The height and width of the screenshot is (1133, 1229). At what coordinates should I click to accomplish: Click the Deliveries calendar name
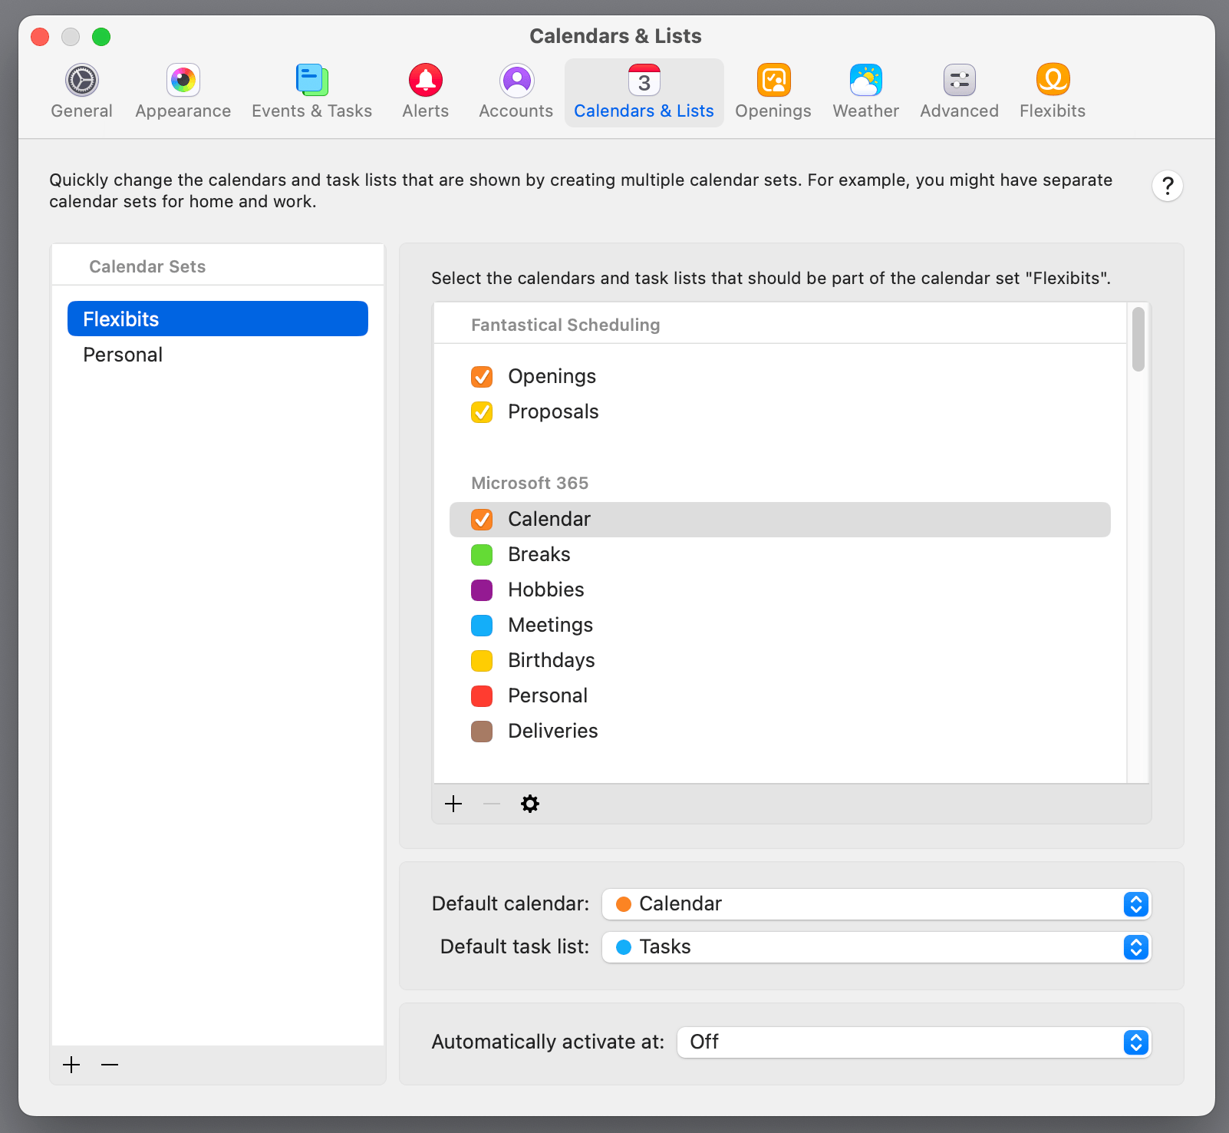point(553,731)
